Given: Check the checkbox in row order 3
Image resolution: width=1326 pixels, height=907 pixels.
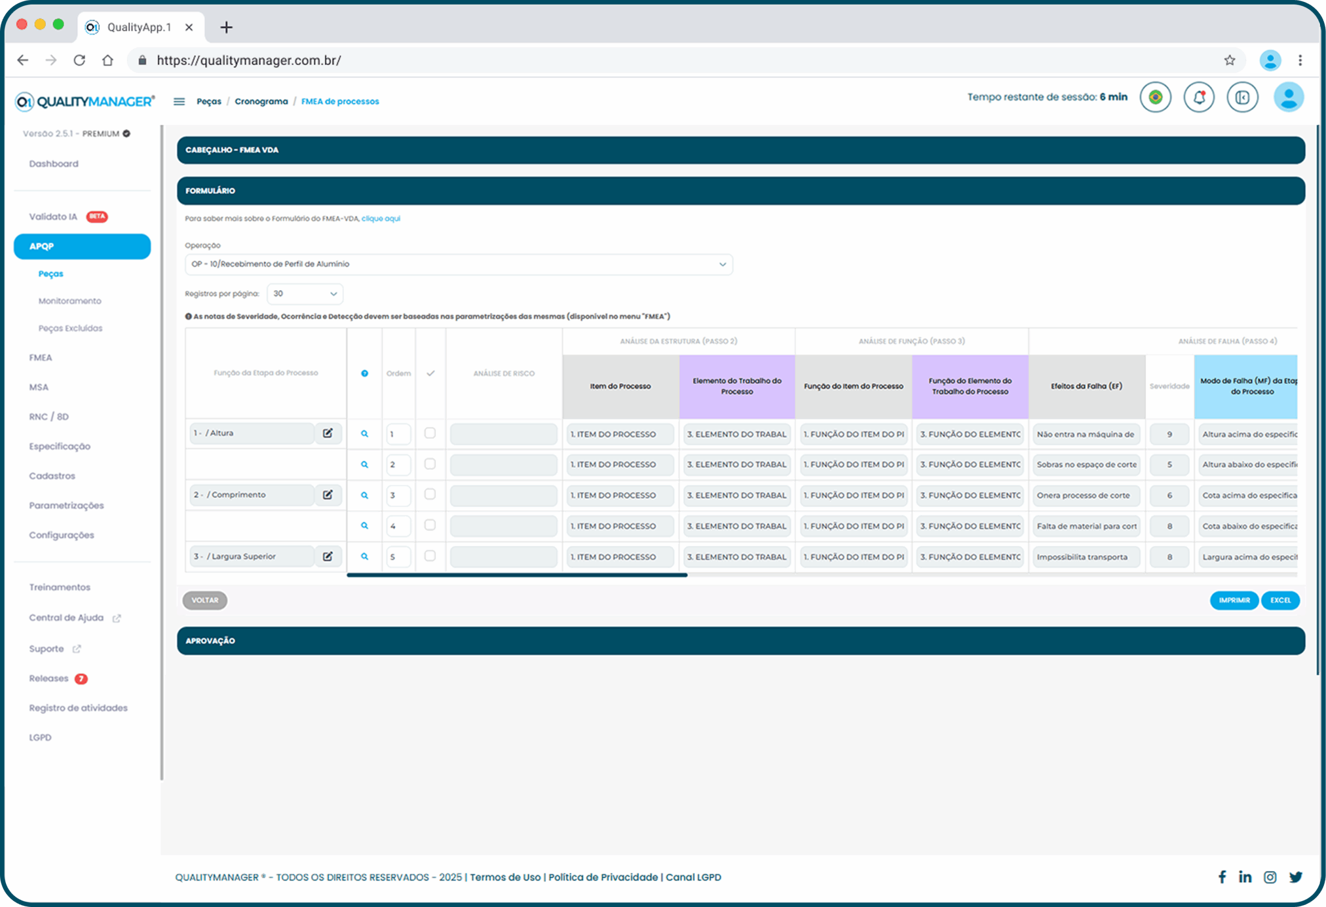Looking at the screenshot, I should tap(430, 495).
